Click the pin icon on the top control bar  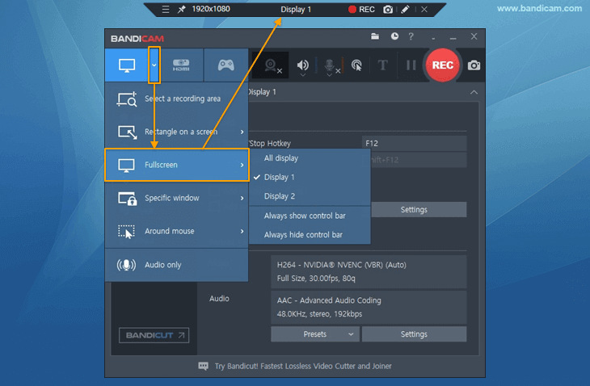pos(181,10)
